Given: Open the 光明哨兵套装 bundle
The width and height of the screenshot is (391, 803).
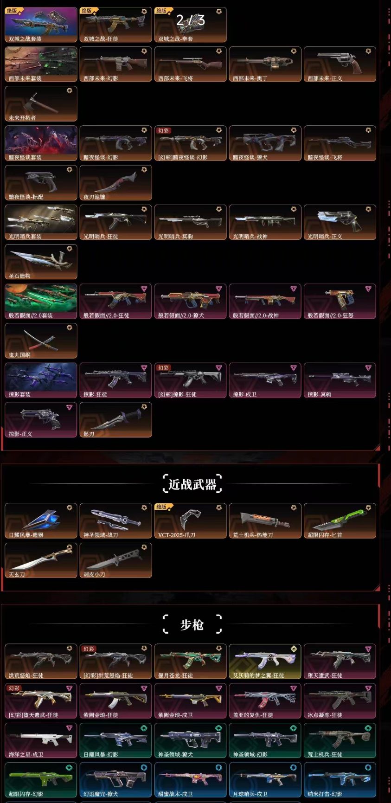Looking at the screenshot, I should pos(41,222).
